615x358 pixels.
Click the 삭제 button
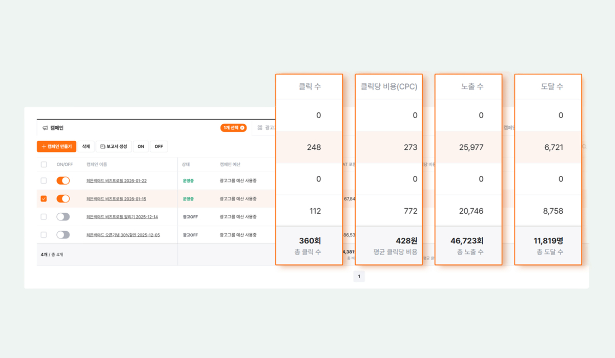click(86, 146)
